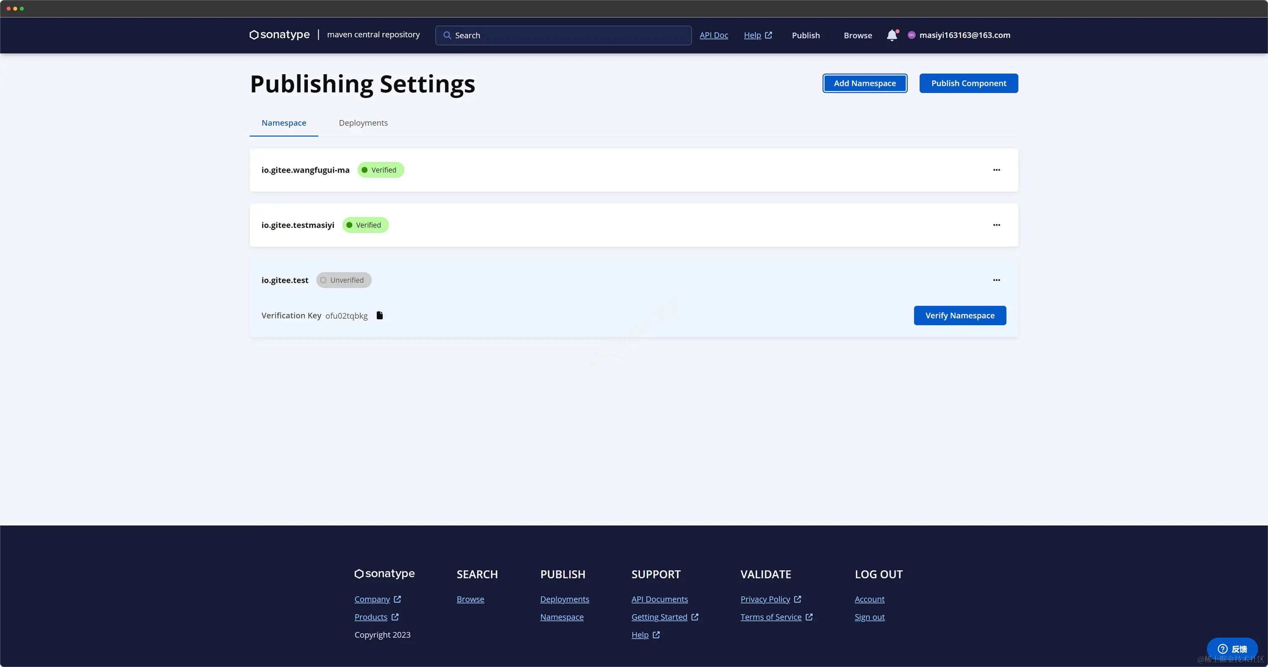1268x667 pixels.
Task: Click the external link icon beside Help in the header
Action: pos(769,36)
